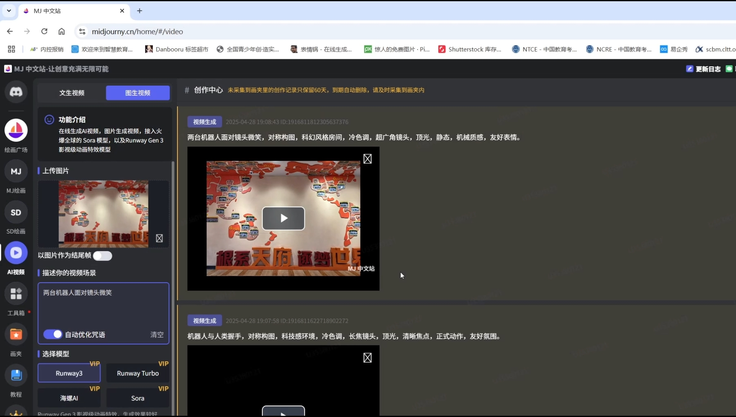Open the browser apps grid icon
Screen dimensions: 736x417
click(x=11, y=49)
